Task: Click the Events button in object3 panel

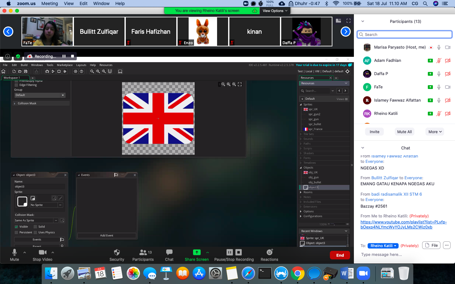Action: point(37,240)
